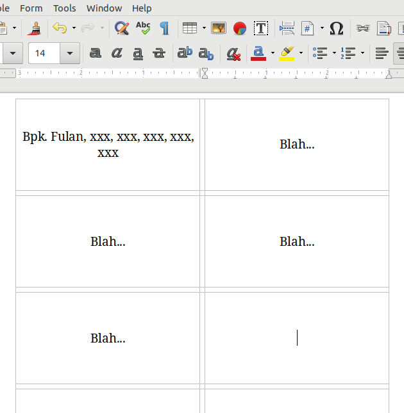Open font color picker dropdown
404x413 pixels.
(273, 53)
